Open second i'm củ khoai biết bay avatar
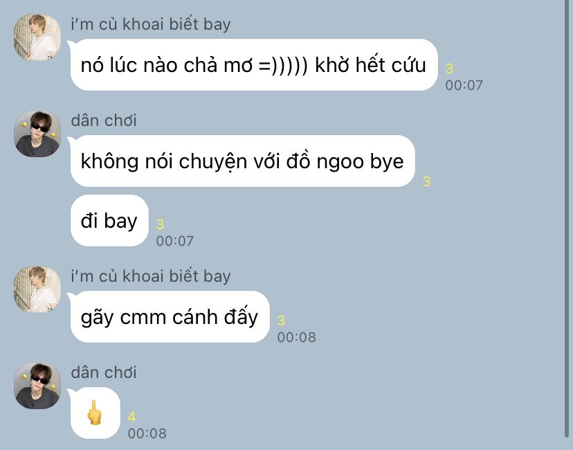Viewport: 573px width, 450px height. tap(37, 289)
